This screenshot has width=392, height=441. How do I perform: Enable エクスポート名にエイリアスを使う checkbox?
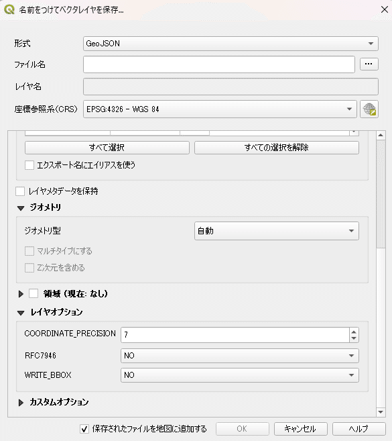tap(29, 165)
